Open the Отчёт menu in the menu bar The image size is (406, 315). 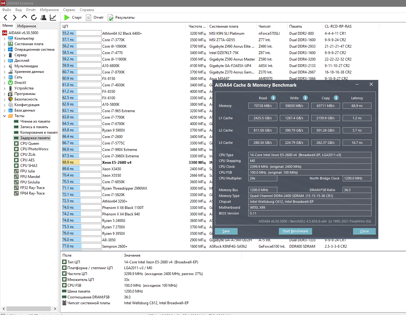(31, 10)
